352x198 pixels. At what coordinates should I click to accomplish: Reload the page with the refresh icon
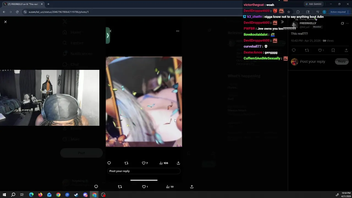coord(17,12)
